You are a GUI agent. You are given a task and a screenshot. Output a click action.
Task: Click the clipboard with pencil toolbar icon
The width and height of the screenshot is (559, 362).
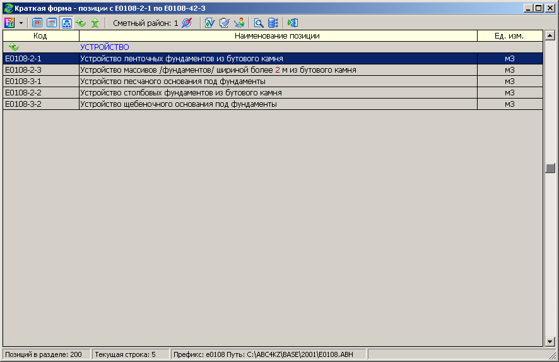click(x=224, y=23)
